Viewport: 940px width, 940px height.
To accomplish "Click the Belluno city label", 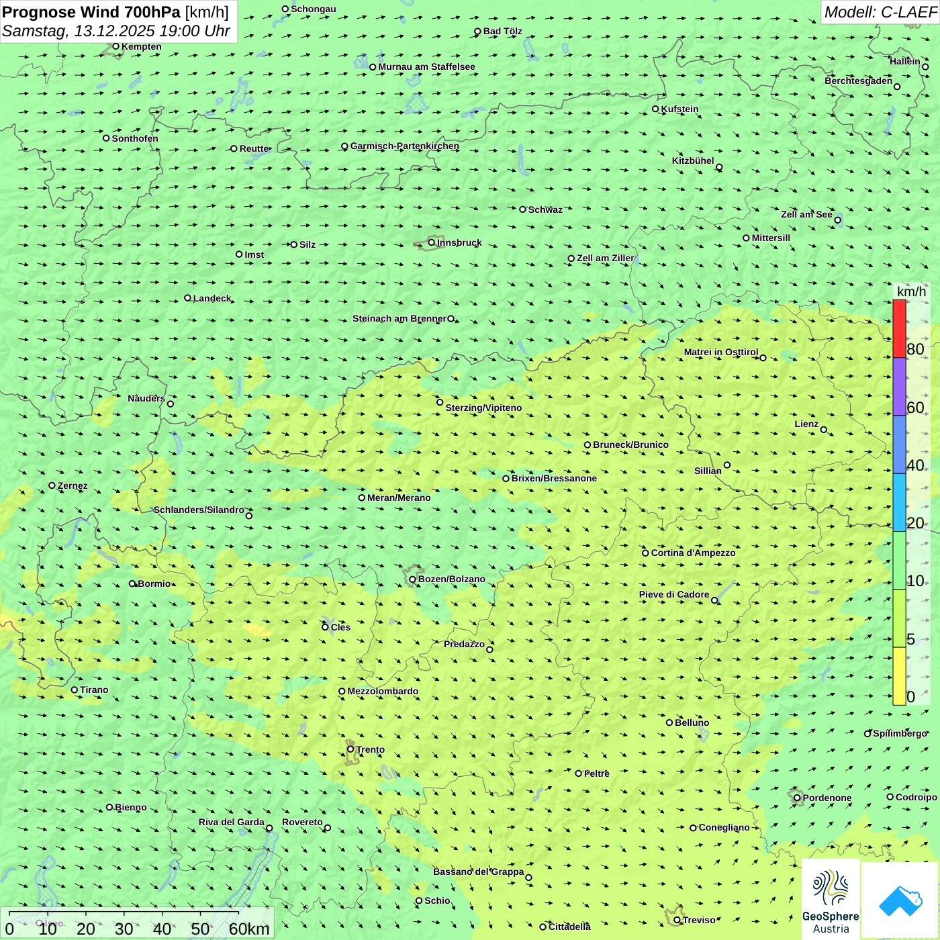I will coord(692,722).
